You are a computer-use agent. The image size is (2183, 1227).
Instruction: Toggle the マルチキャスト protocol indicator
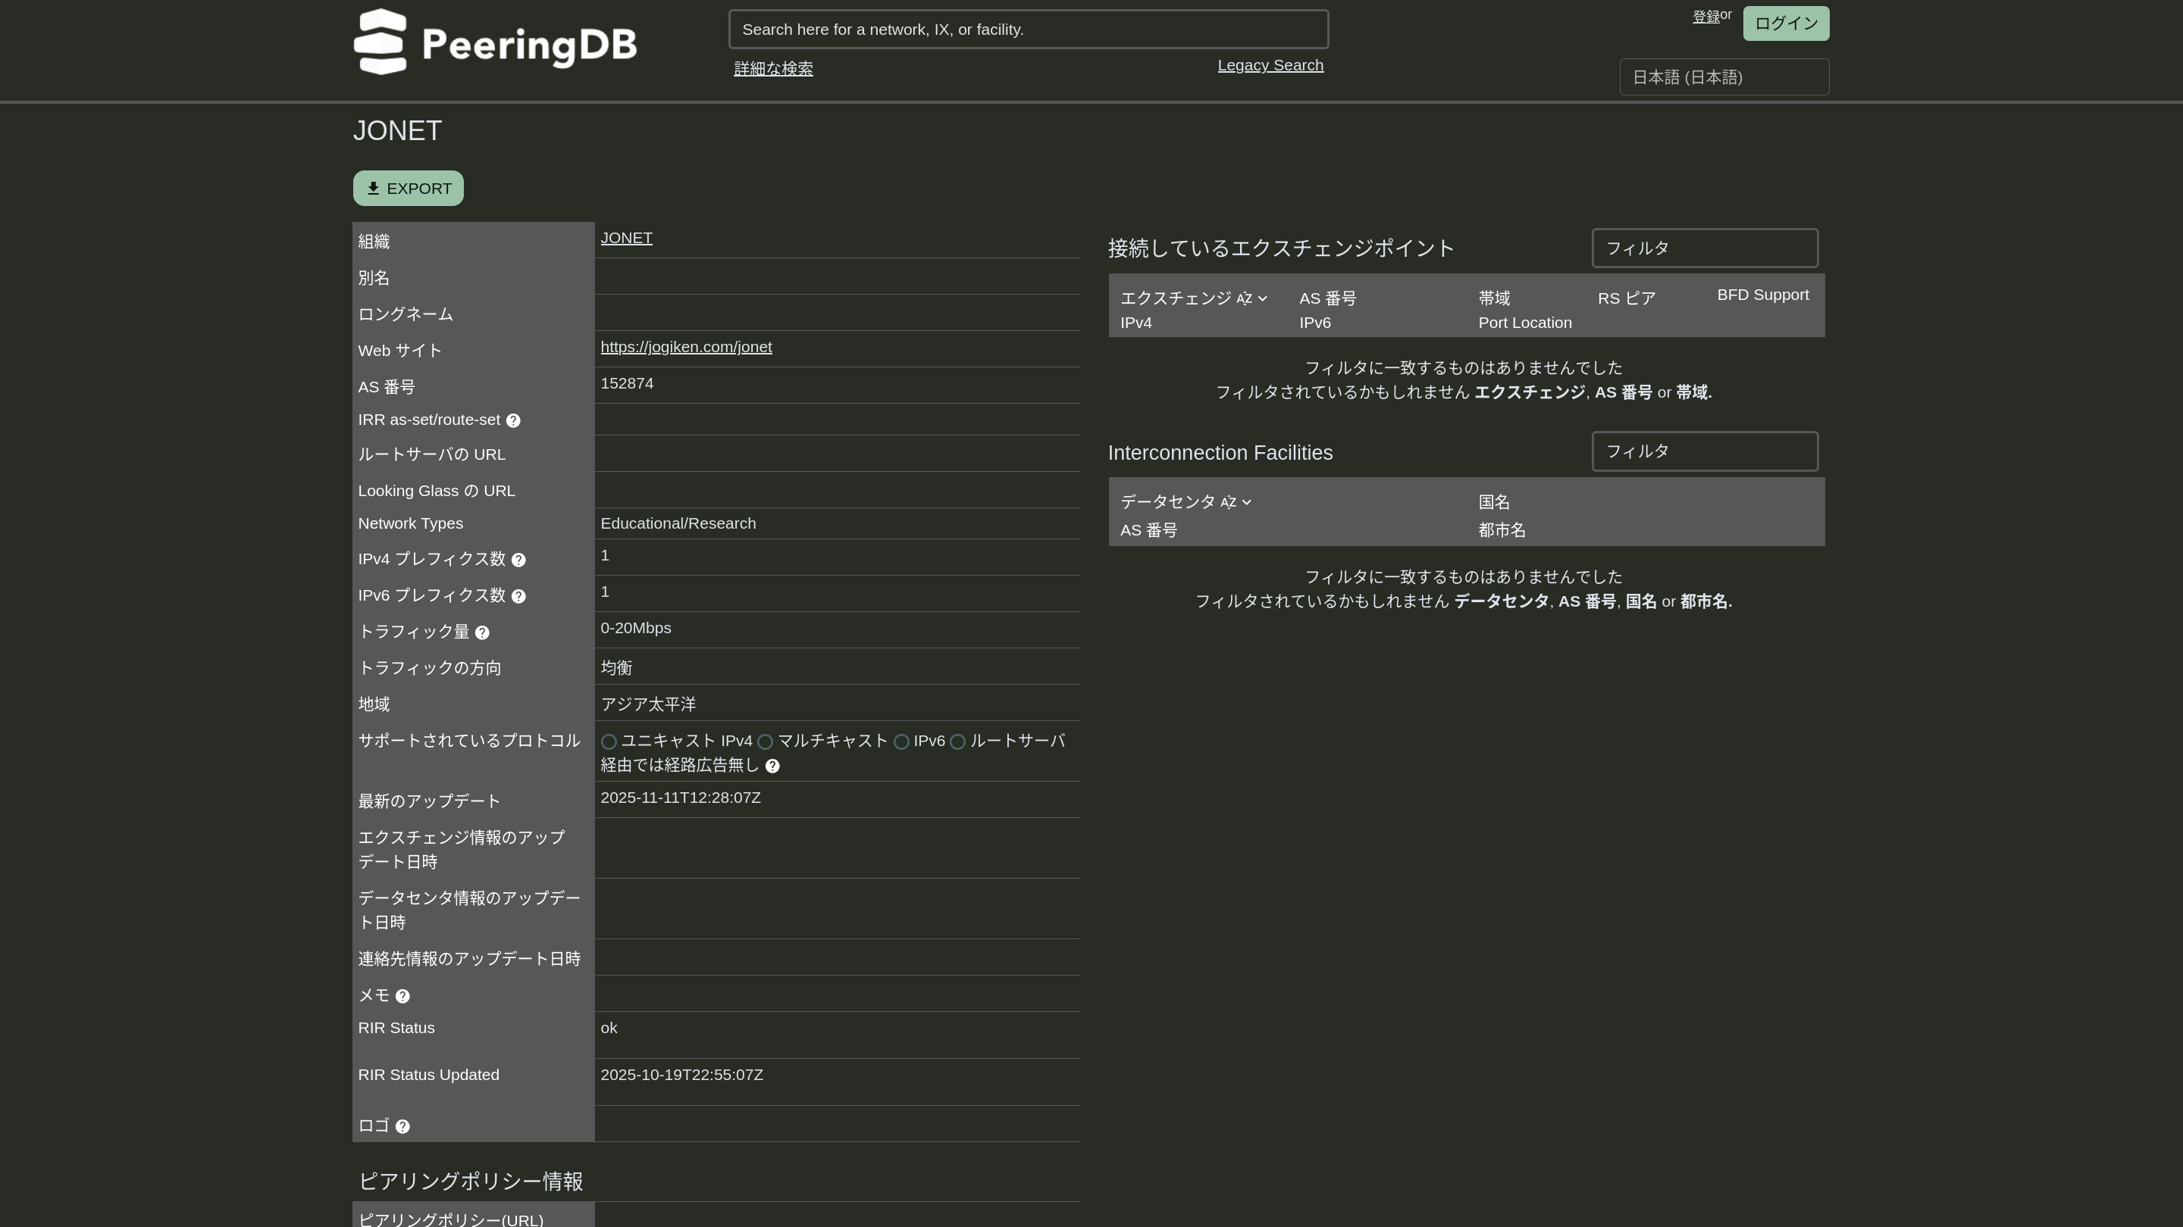click(x=766, y=742)
